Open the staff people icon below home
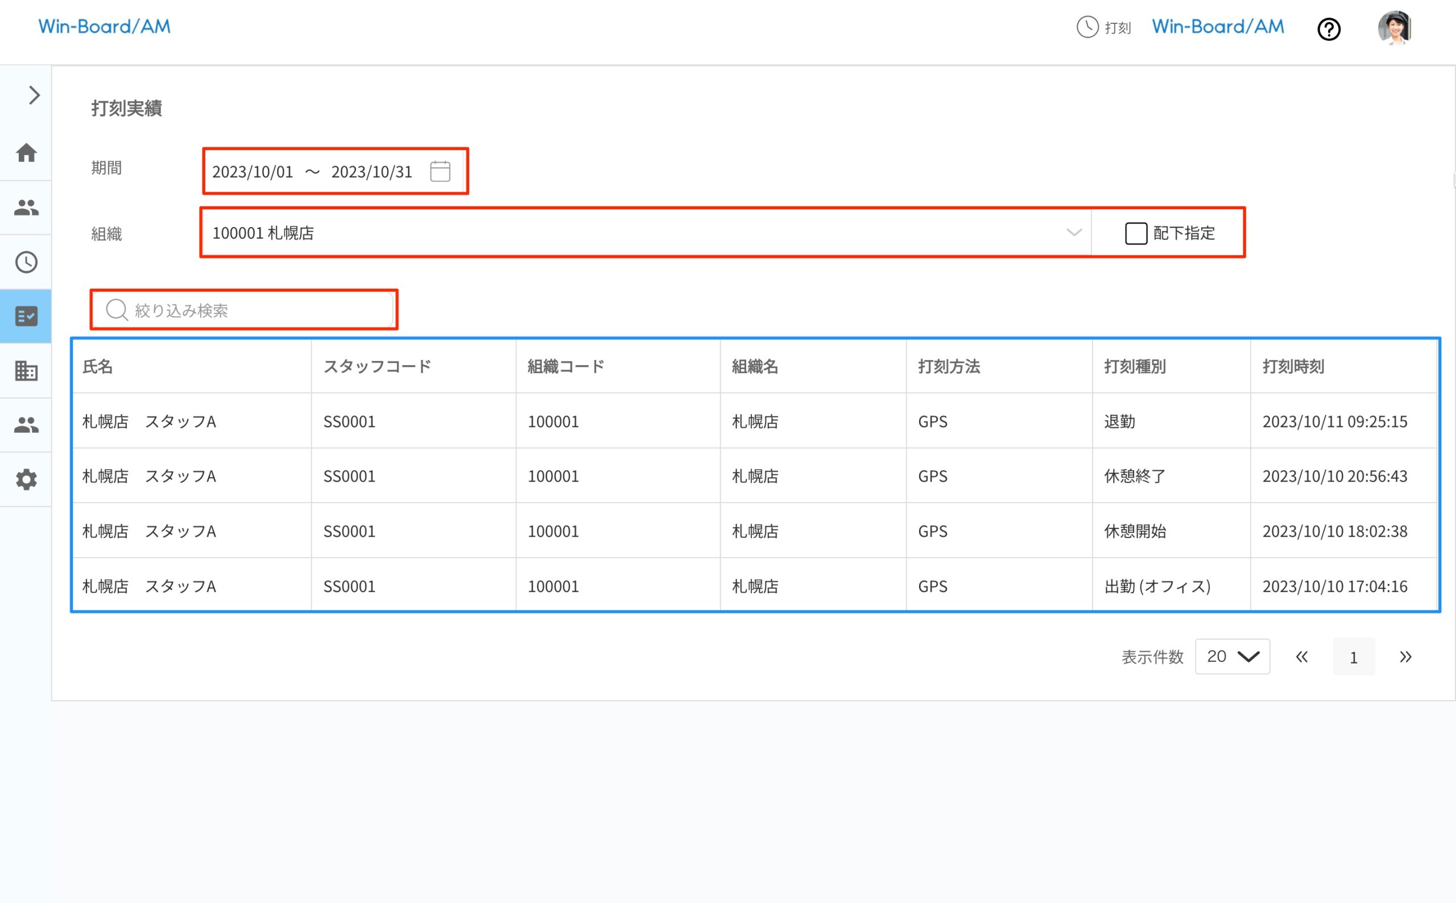The width and height of the screenshot is (1456, 903). coord(26,207)
